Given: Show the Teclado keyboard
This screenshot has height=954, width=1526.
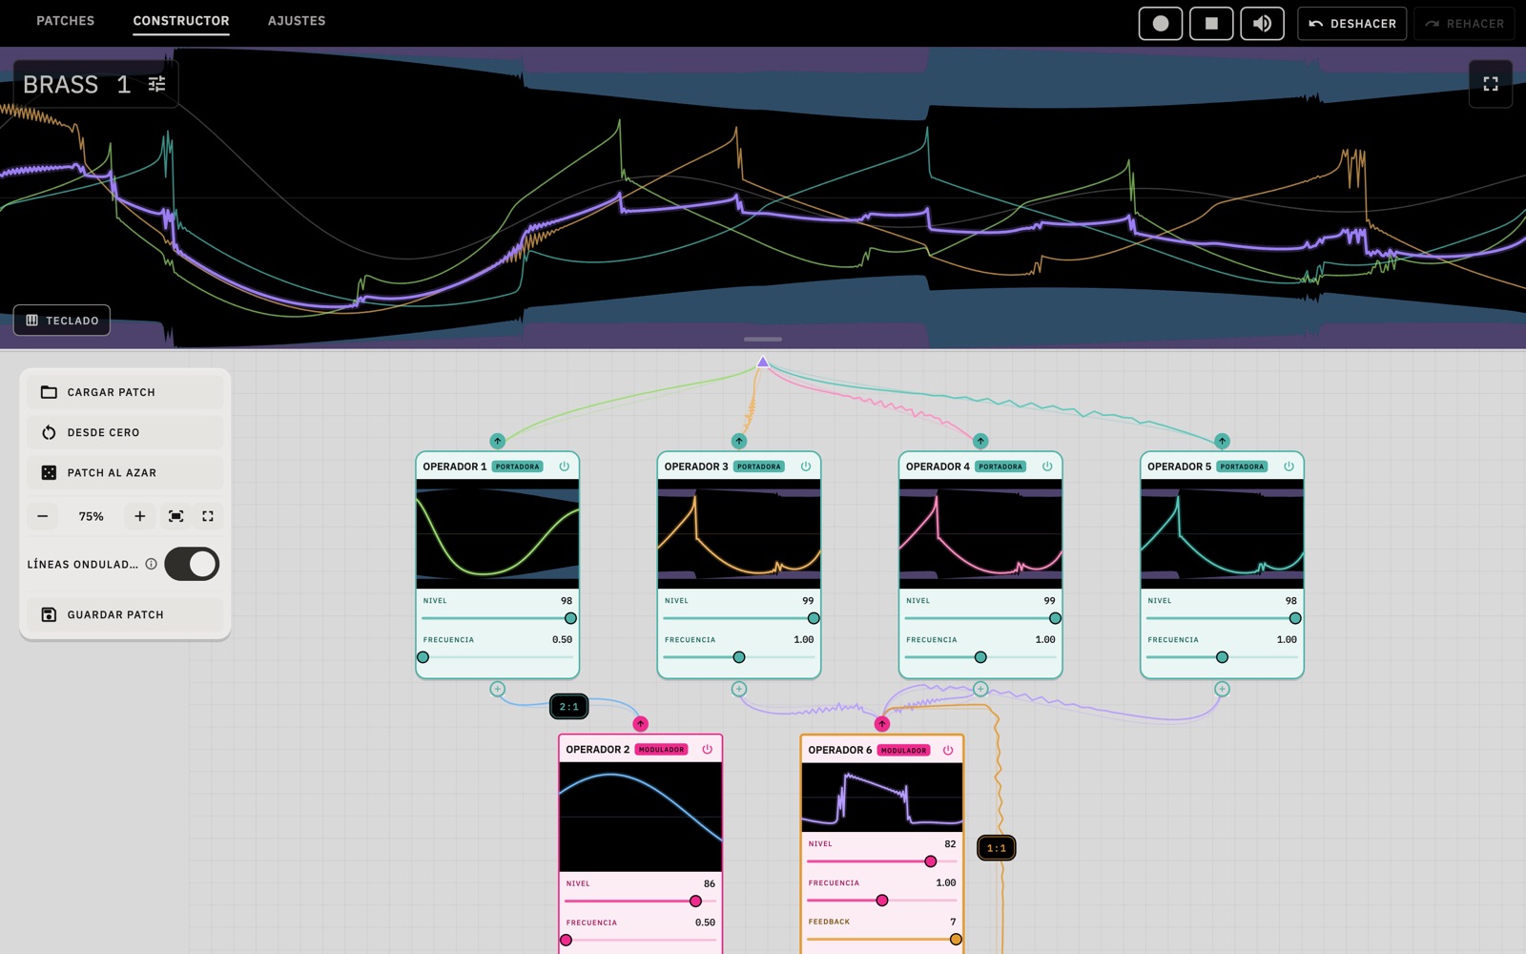Looking at the screenshot, I should (62, 321).
